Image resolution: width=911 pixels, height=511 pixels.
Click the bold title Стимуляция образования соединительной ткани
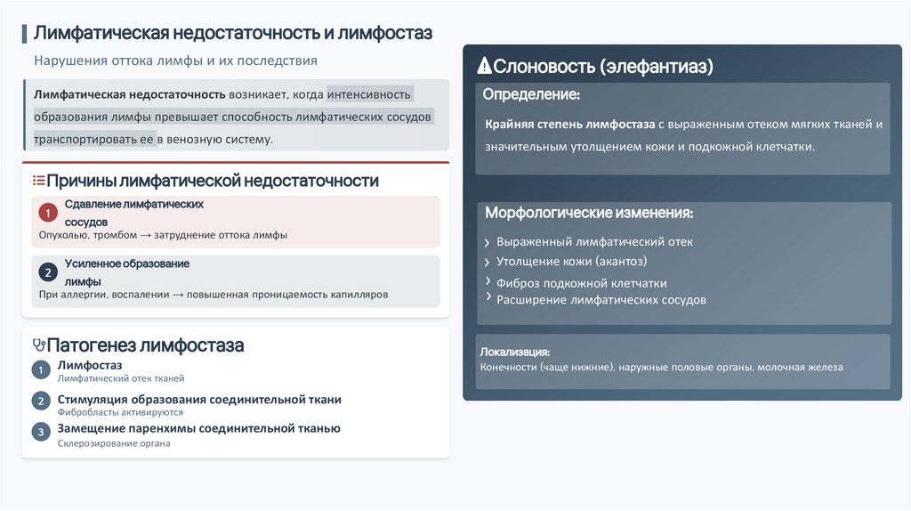click(x=199, y=400)
